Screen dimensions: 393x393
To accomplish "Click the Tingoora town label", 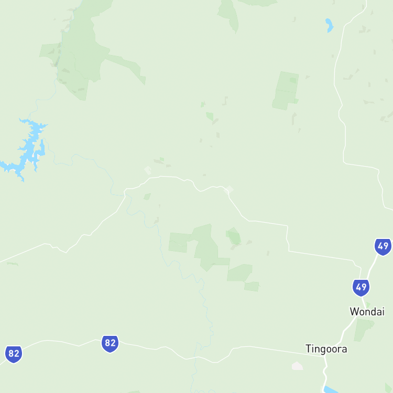I will tap(326, 349).
